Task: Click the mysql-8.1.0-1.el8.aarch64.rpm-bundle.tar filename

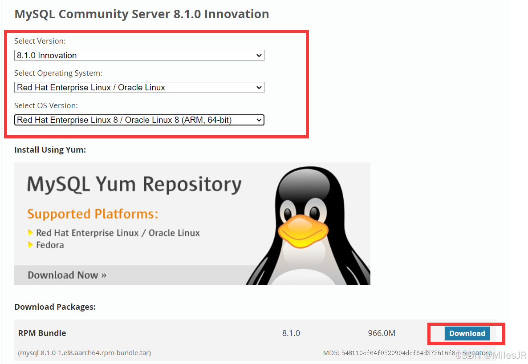Action: point(85,352)
